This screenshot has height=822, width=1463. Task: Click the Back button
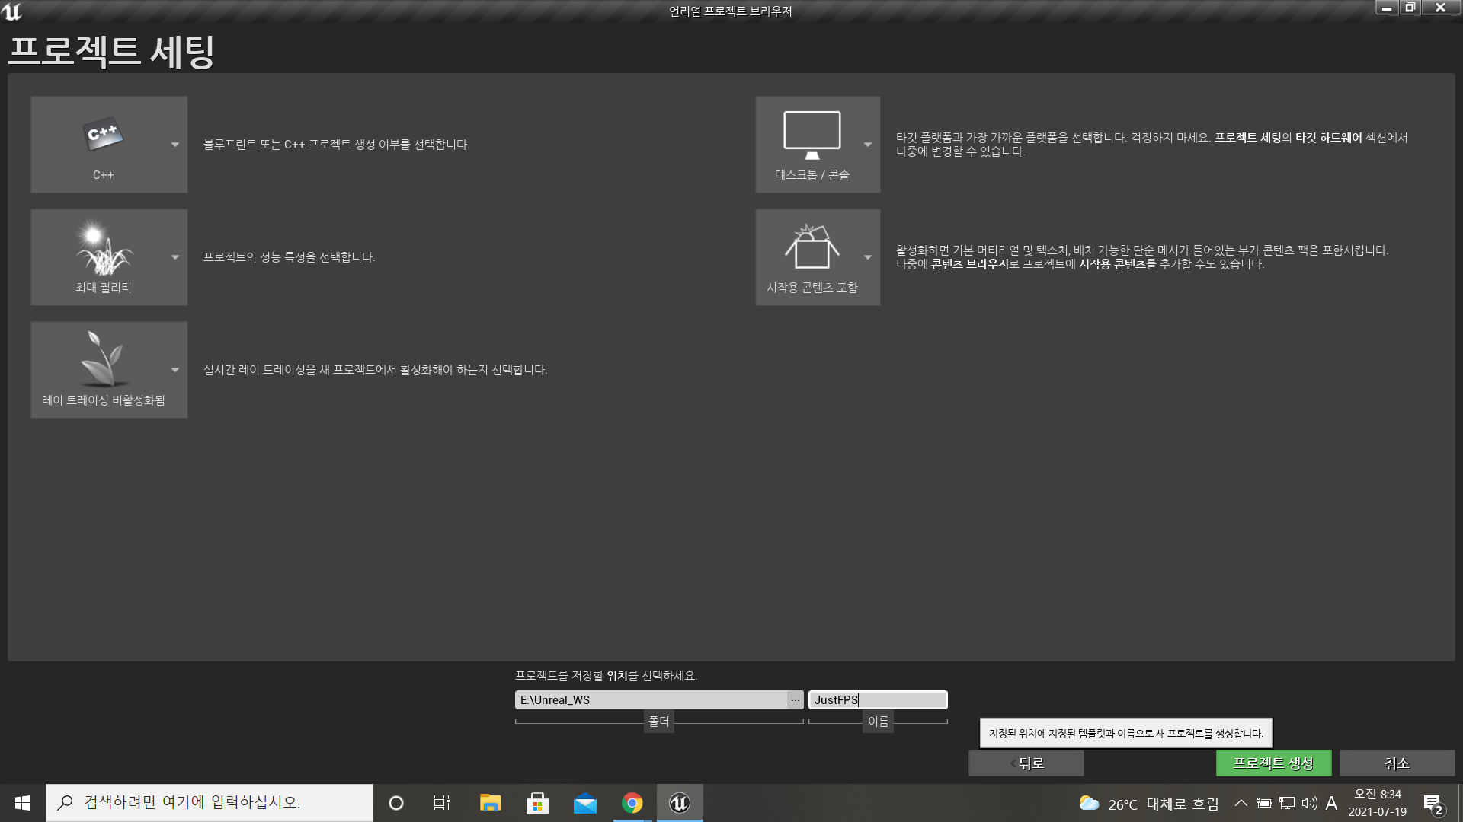click(1026, 763)
